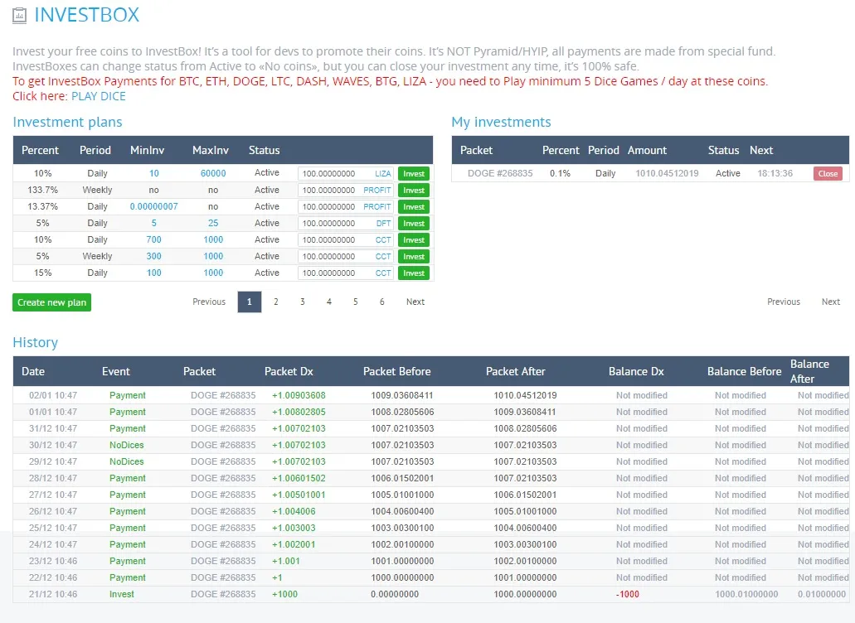The image size is (855, 623).
Task: Click the amount field for 5% Weekly CCT plan
Action: tap(346, 257)
